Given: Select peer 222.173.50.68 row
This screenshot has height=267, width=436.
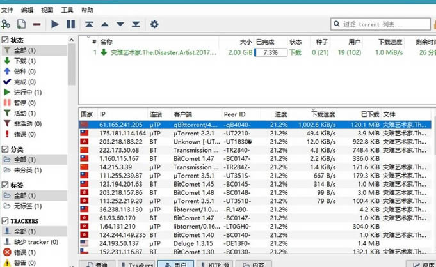Looking at the screenshot, I should click(255, 150).
